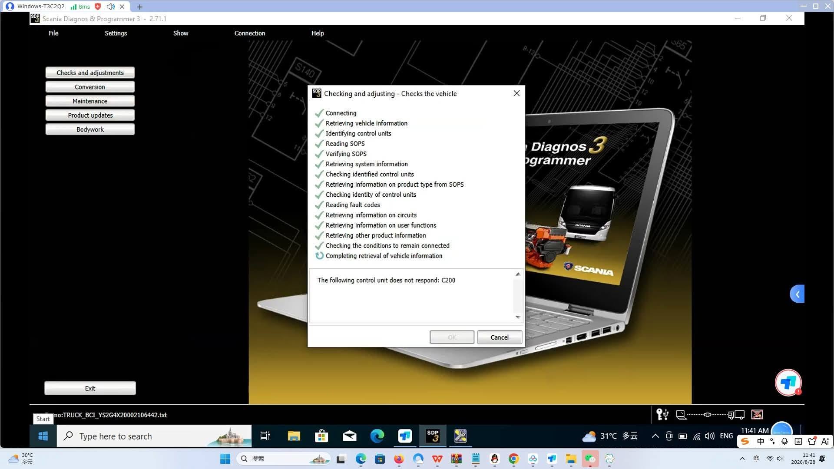
Task: Open Microsoft Edge on the remote taskbar
Action: click(377, 436)
